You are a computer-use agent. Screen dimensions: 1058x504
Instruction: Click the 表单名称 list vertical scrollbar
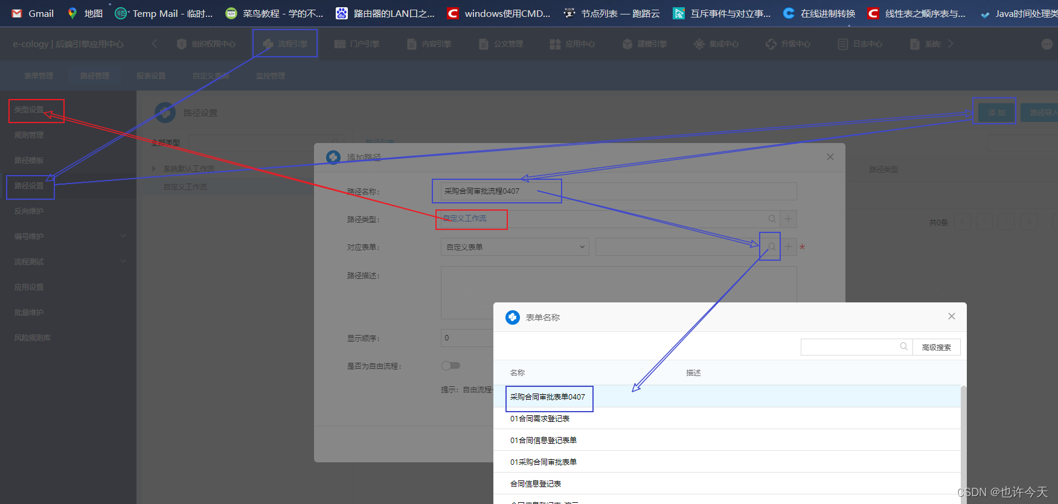[964, 444]
